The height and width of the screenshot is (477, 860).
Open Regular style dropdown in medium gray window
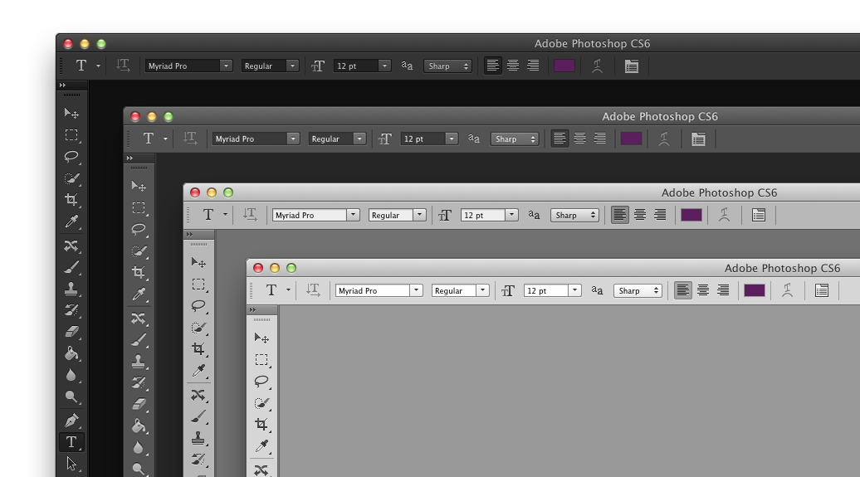pyautogui.click(x=419, y=215)
